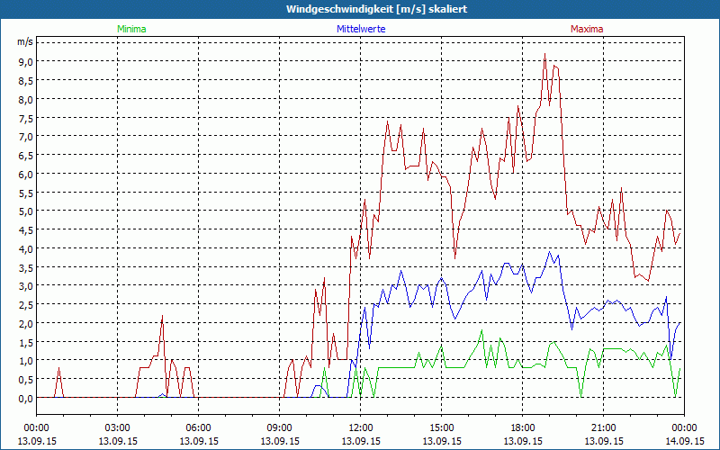The width and height of the screenshot is (720, 450).
Task: Click the red Maxima legend label
Action: tap(587, 29)
